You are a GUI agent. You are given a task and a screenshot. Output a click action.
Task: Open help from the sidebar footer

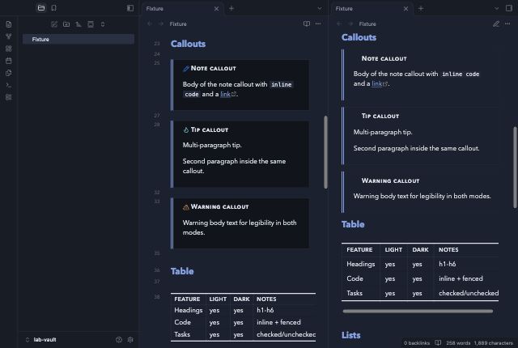tap(119, 340)
